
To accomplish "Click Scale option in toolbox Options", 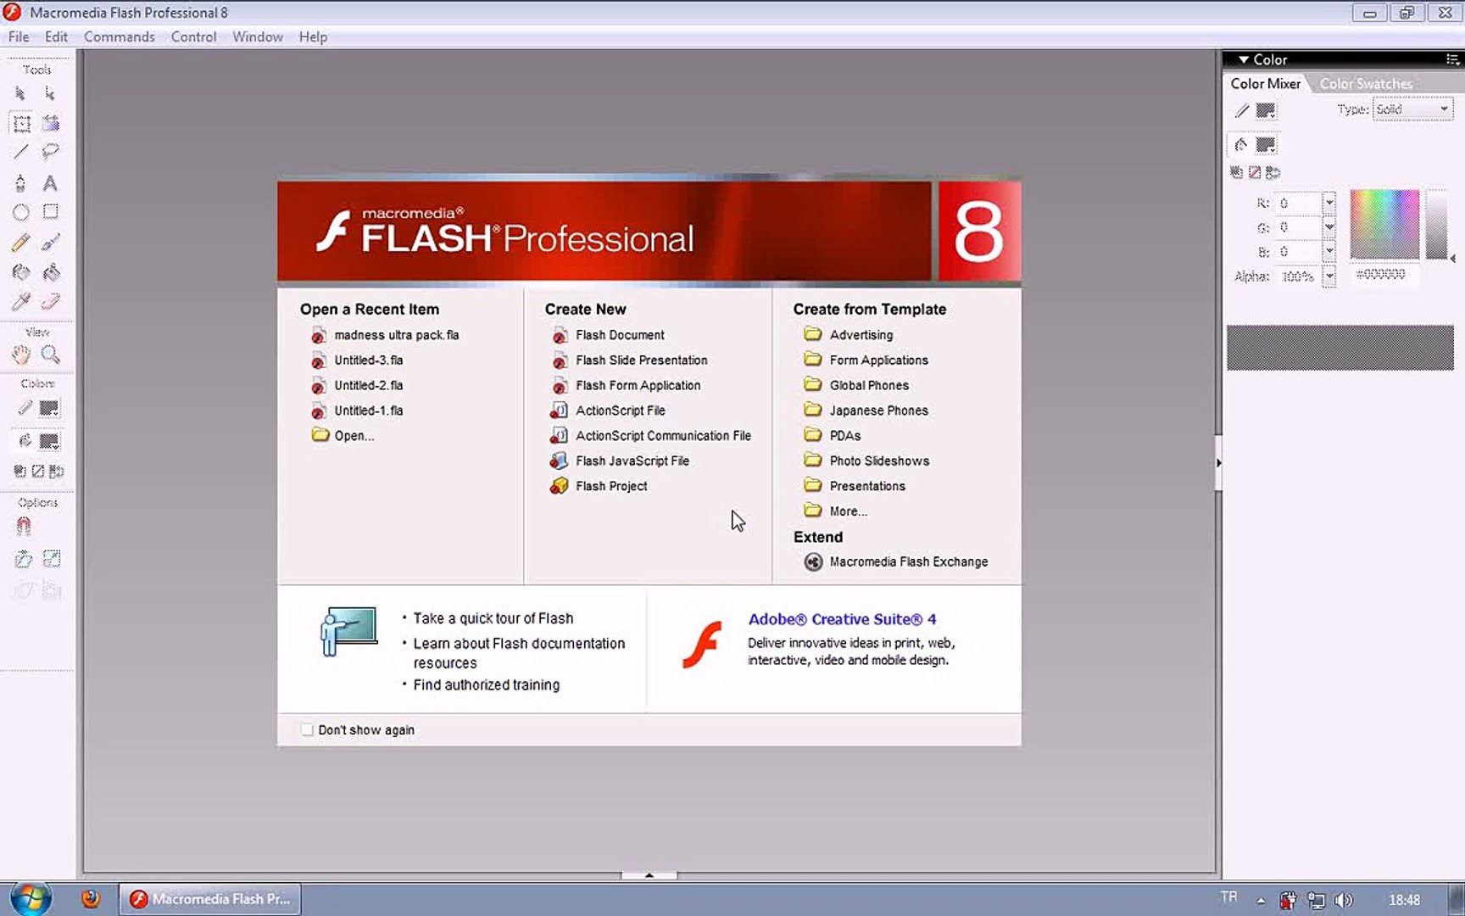I will coord(52,559).
